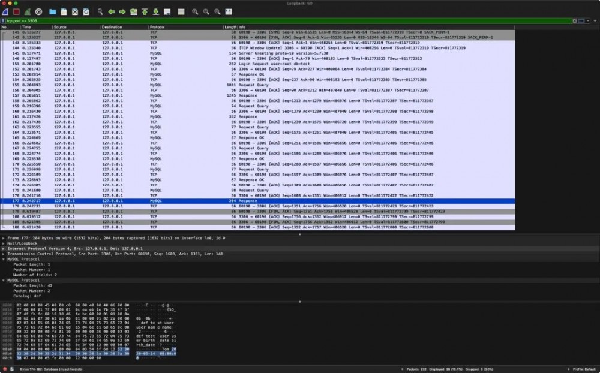Toggle auto-scroll during live capture
The width and height of the screenshot is (600, 373).
[x=167, y=12]
